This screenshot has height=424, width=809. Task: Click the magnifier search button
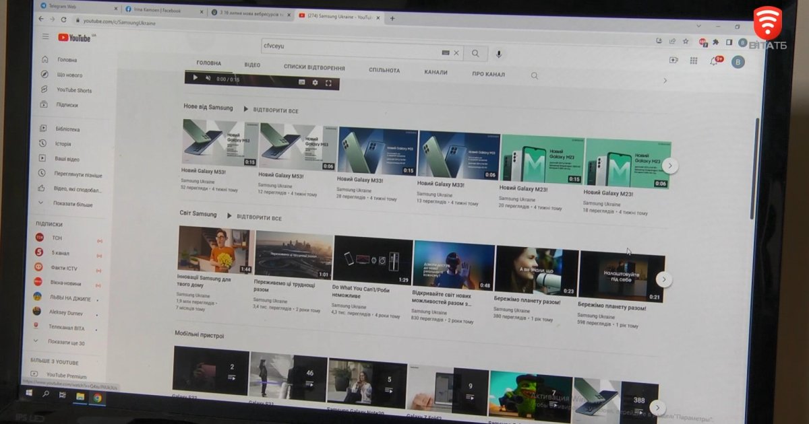[475, 53]
